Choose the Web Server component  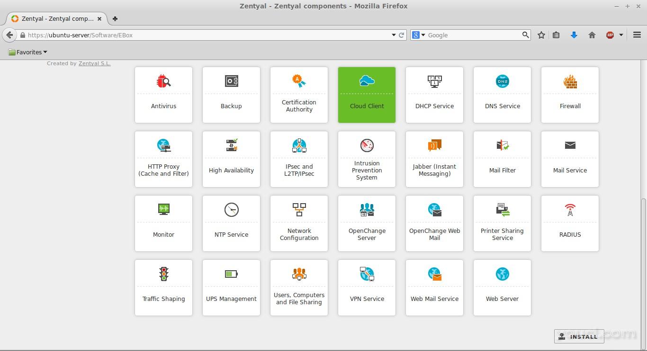pos(502,288)
